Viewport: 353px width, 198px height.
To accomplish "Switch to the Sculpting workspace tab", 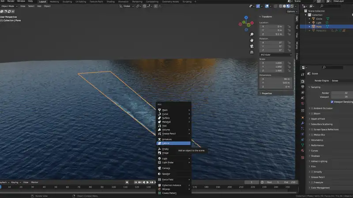I will pyautogui.click(x=68, y=1).
